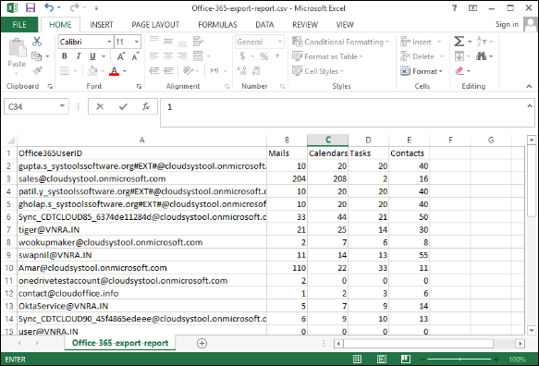Click the Increase Indent icon
This screenshot has width=539, height=366.
168,71
